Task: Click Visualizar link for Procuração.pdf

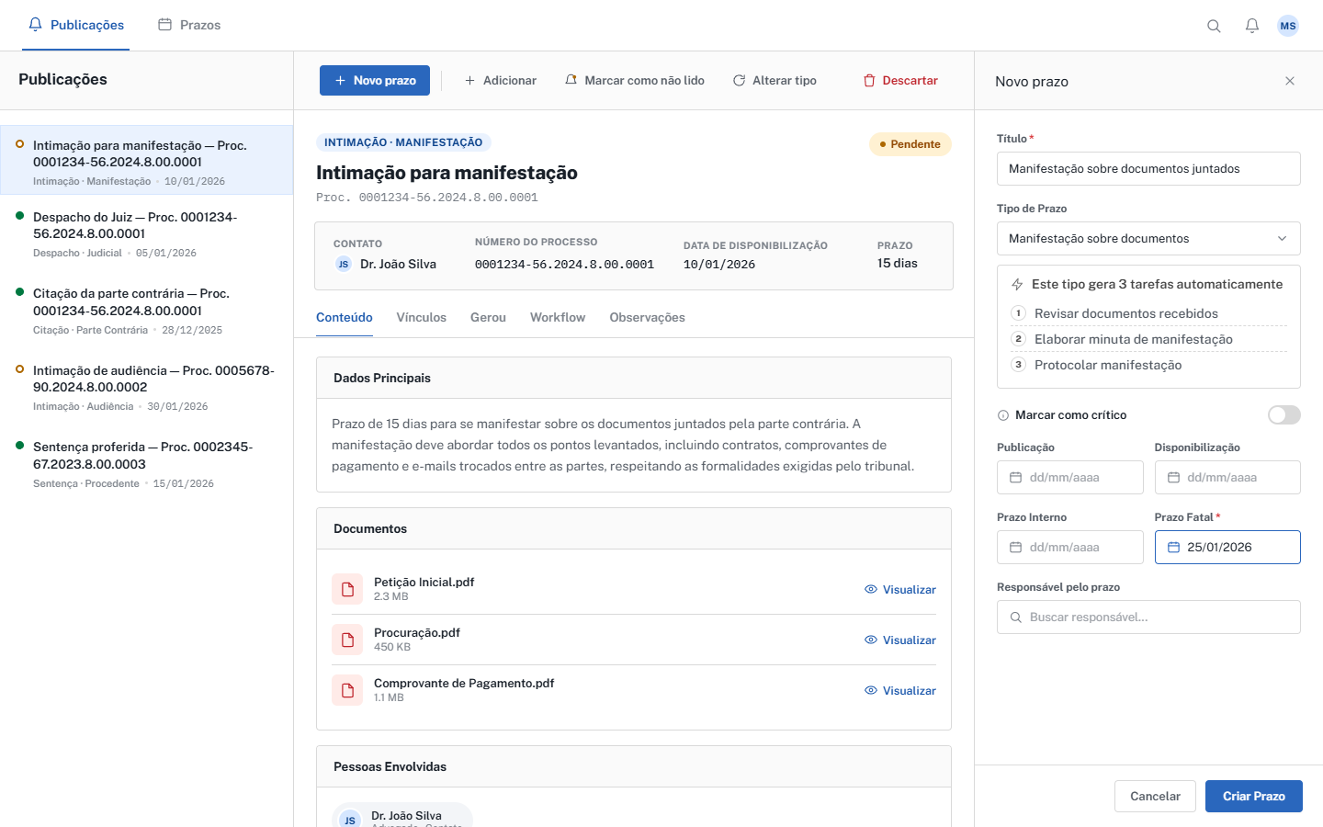Action: coord(900,640)
